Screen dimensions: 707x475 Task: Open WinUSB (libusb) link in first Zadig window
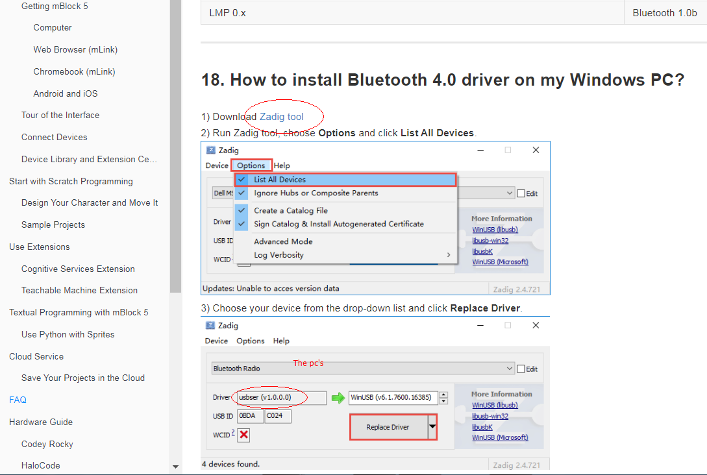tap(495, 230)
